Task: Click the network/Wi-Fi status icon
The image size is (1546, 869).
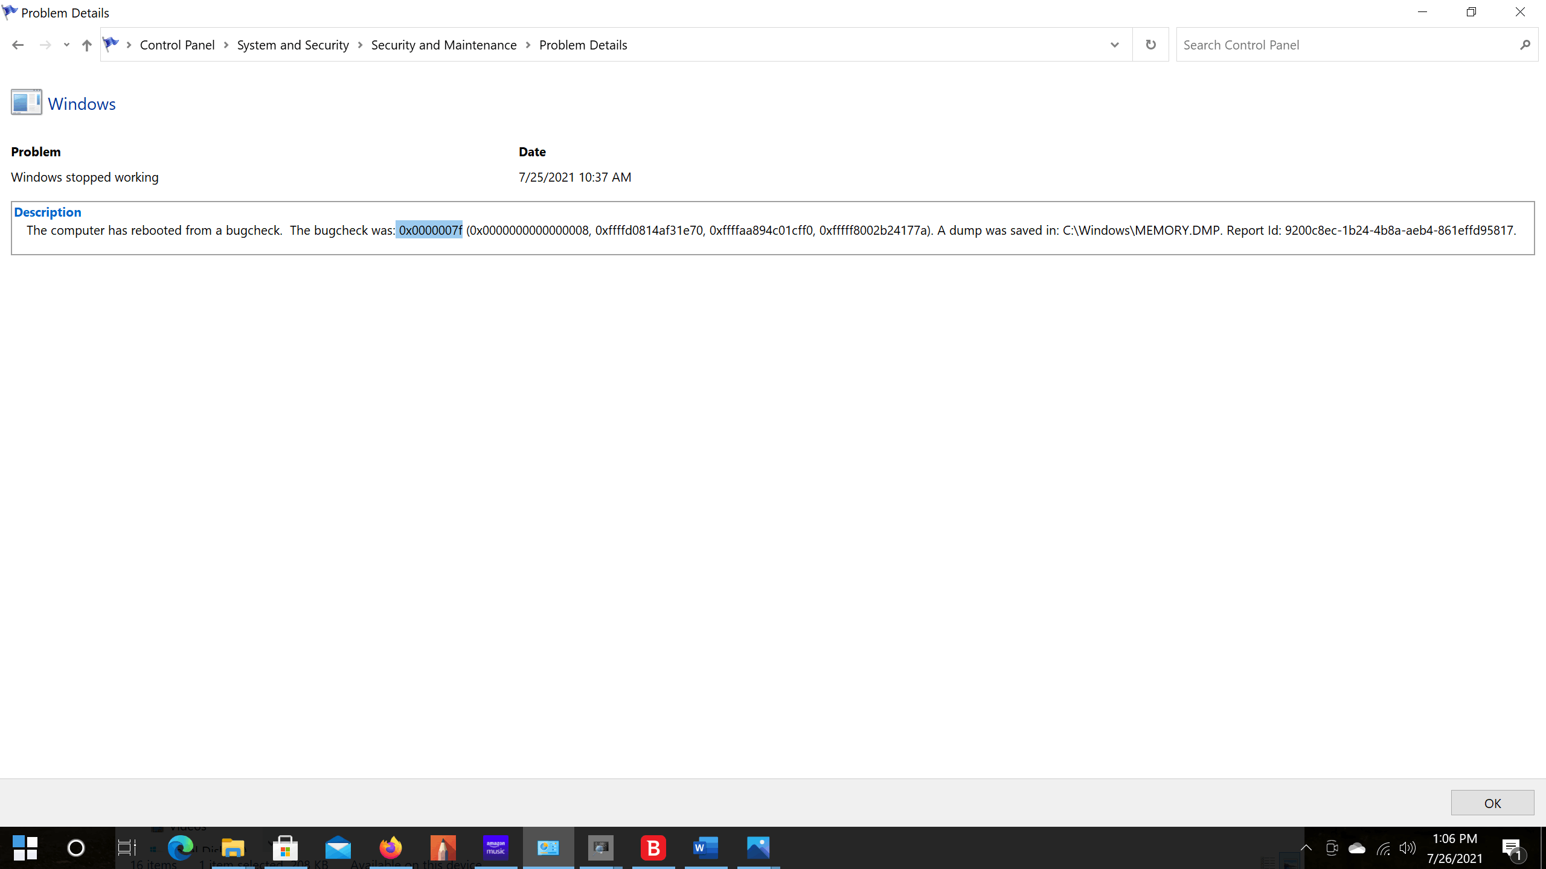Action: pos(1382,848)
